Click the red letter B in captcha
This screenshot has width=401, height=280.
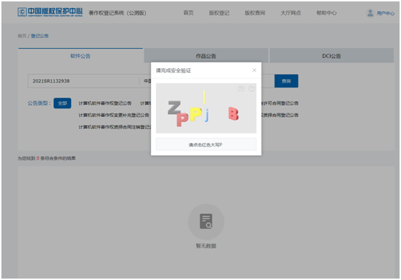pos(234,113)
